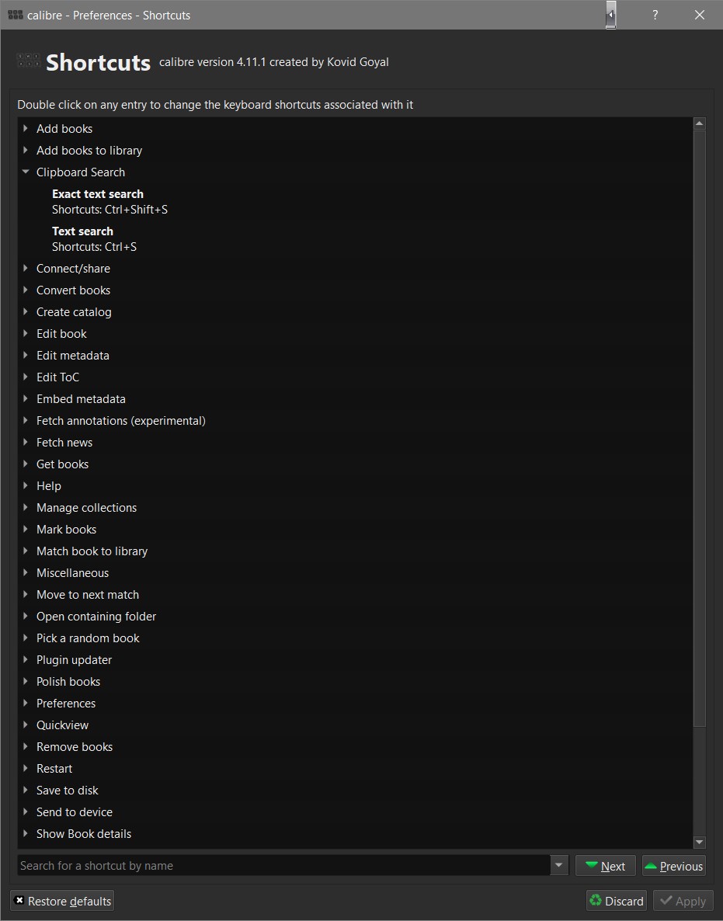Screen dimensions: 723x921
Task: Click the green Previous up-arrow icon
Action: click(x=650, y=865)
